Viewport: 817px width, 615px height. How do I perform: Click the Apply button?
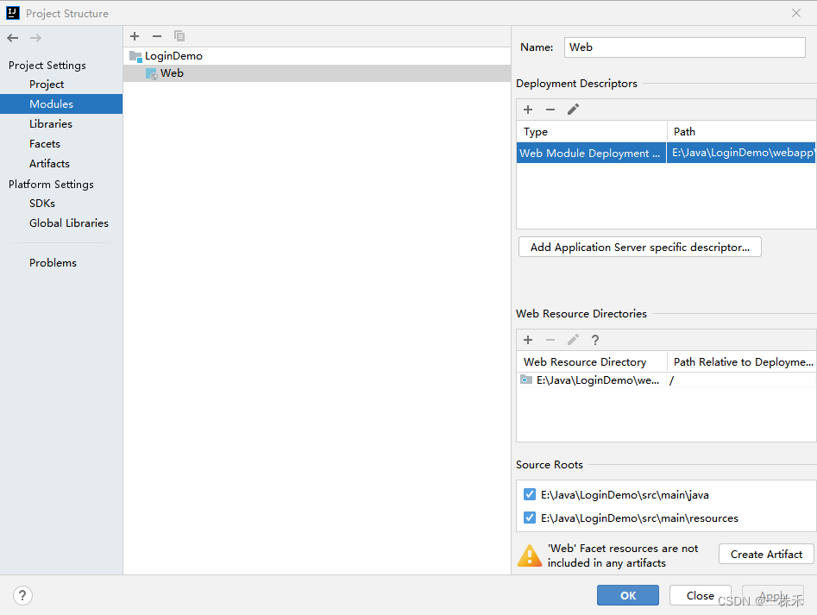coord(773,595)
